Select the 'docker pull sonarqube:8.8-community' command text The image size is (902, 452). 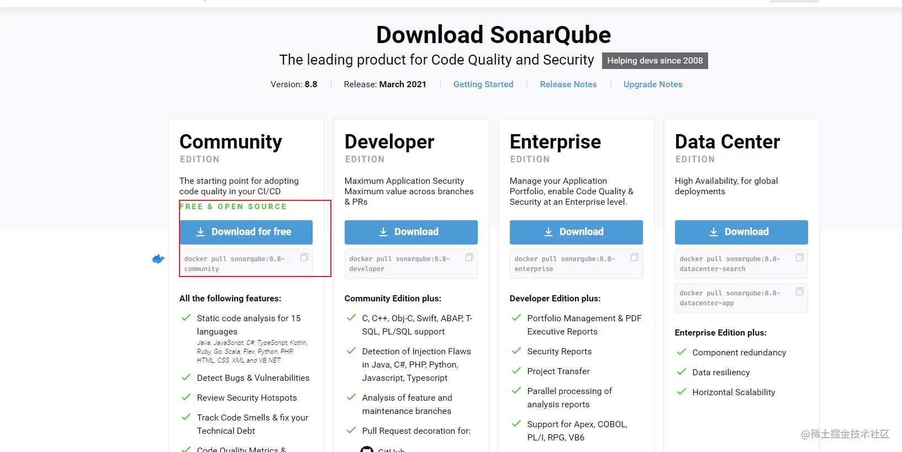[x=235, y=264]
